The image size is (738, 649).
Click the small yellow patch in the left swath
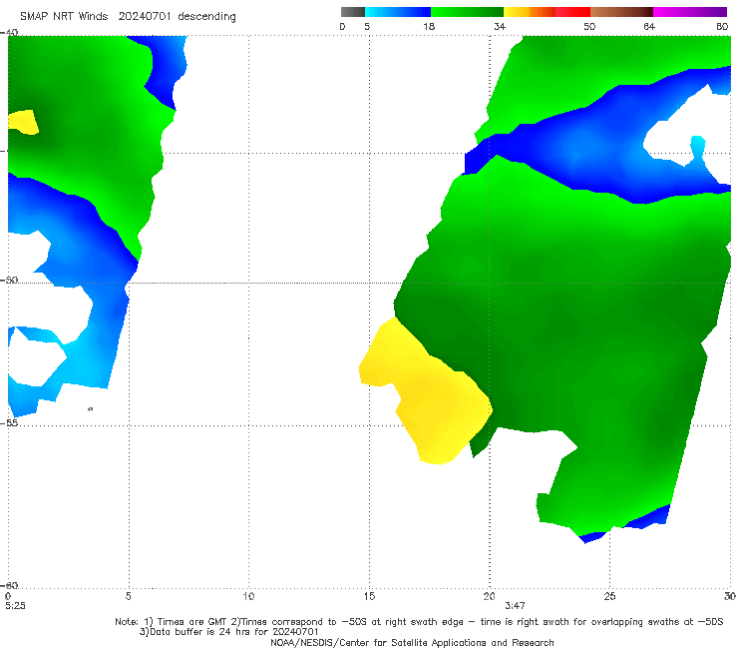[x=24, y=122]
